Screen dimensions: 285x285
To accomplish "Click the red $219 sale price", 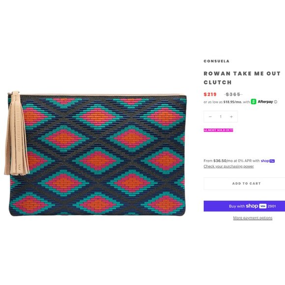I will click(x=210, y=94).
